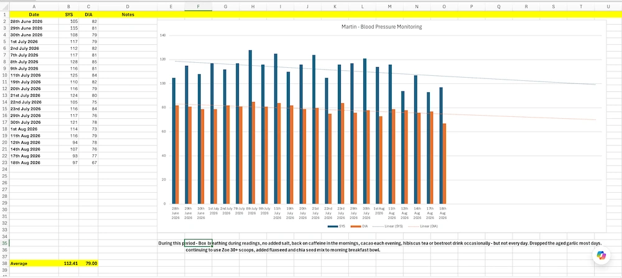Click the Notes header cell

[128, 15]
